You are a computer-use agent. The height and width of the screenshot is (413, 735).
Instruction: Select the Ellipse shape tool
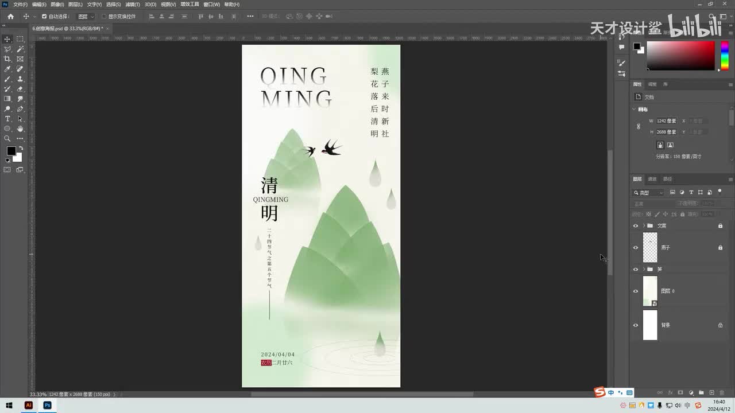tap(7, 128)
